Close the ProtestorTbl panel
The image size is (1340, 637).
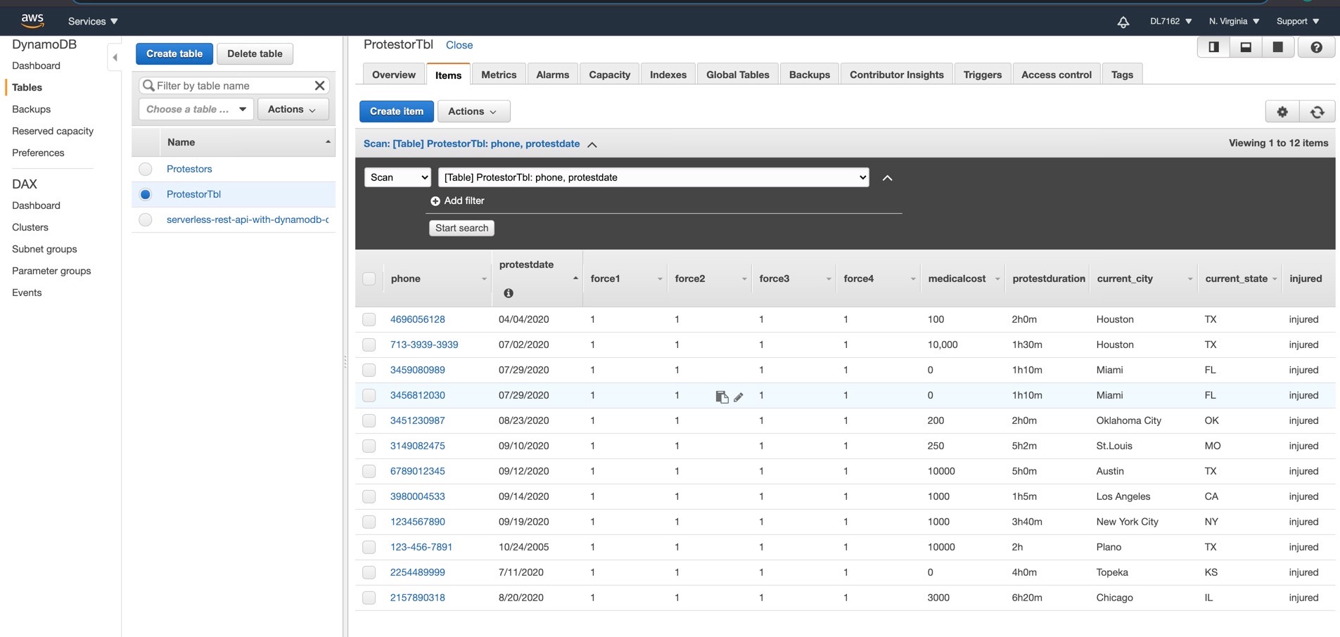click(x=459, y=45)
